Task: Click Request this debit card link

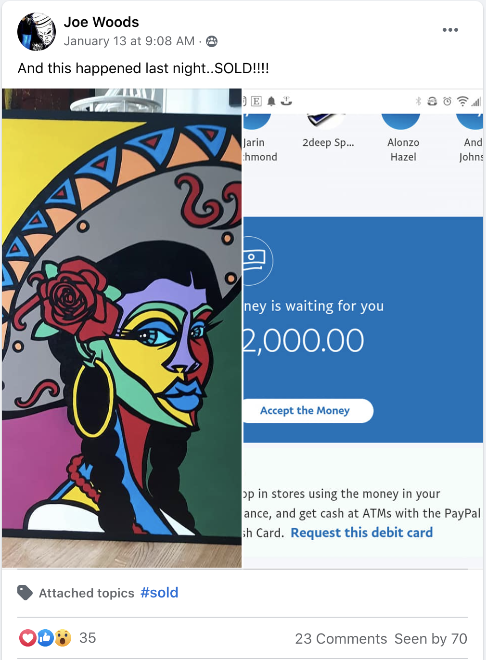Action: click(x=361, y=533)
